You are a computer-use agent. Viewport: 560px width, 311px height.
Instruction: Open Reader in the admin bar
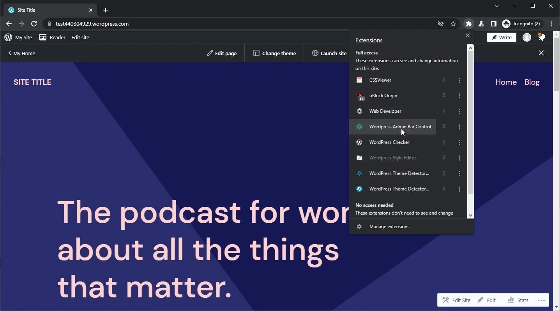(x=52, y=37)
